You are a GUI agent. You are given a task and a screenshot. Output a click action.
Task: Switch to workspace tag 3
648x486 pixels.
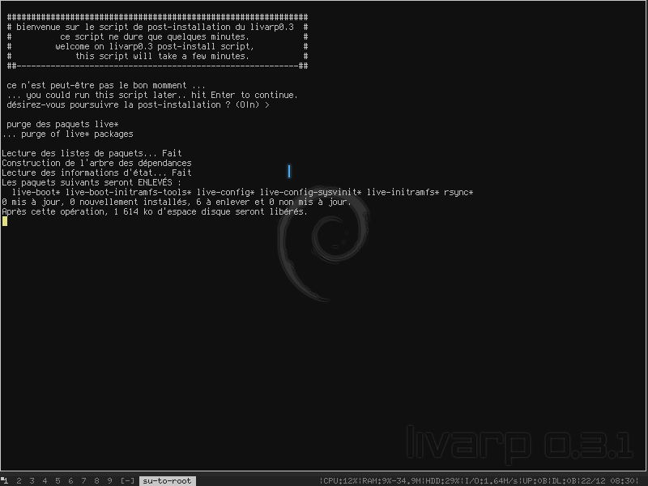32,480
